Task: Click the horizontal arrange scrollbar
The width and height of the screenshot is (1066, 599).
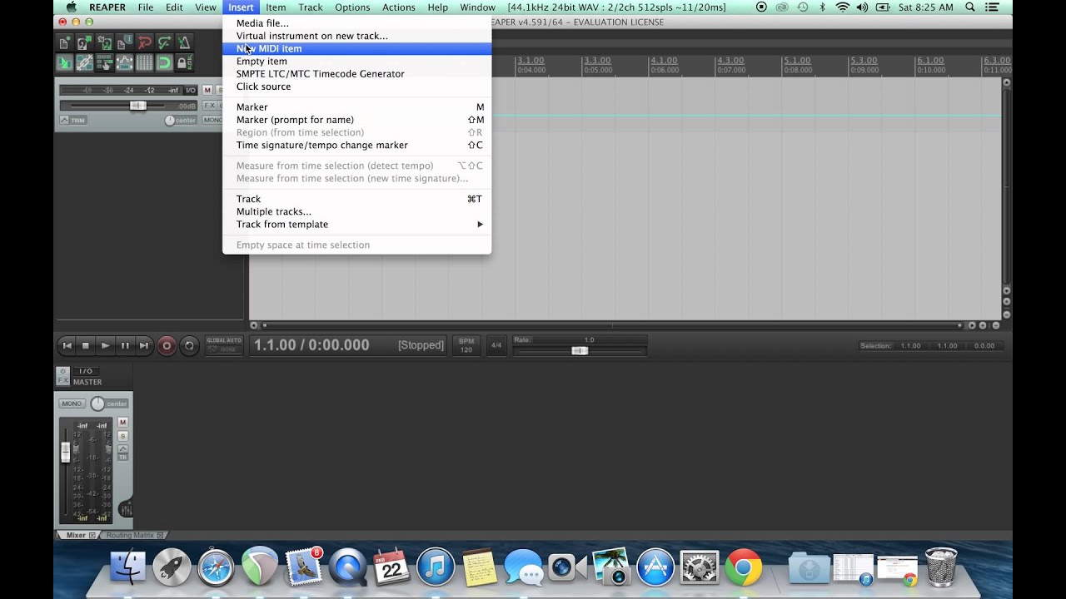Action: tap(611, 325)
